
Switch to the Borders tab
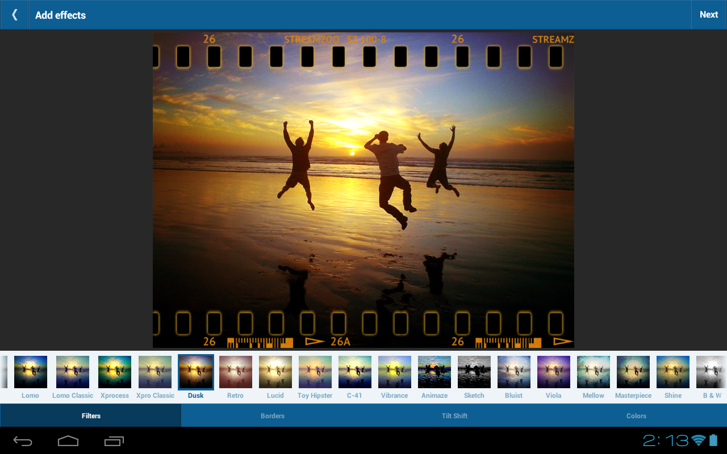273,415
